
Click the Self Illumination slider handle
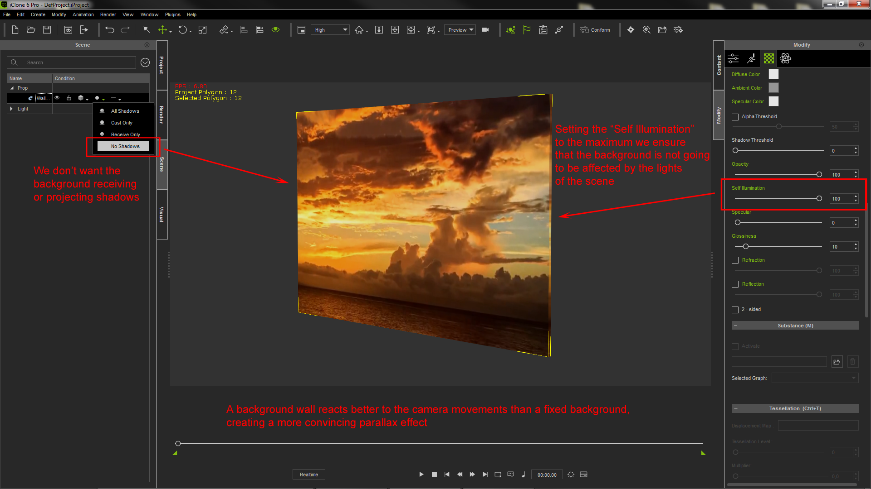[x=819, y=199]
